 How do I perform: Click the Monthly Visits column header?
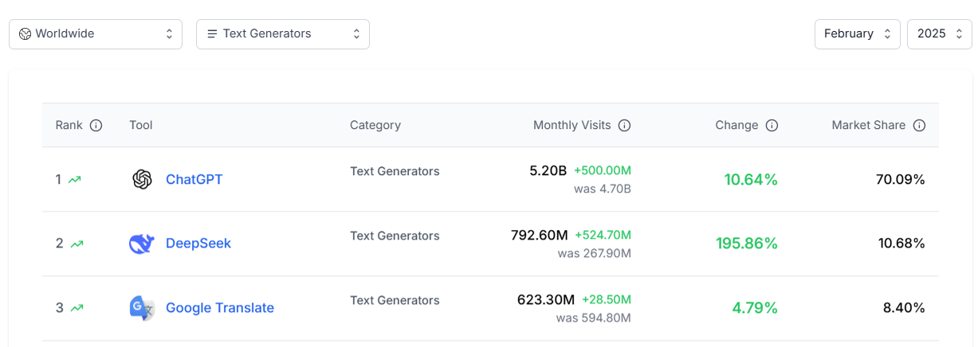[x=572, y=126]
